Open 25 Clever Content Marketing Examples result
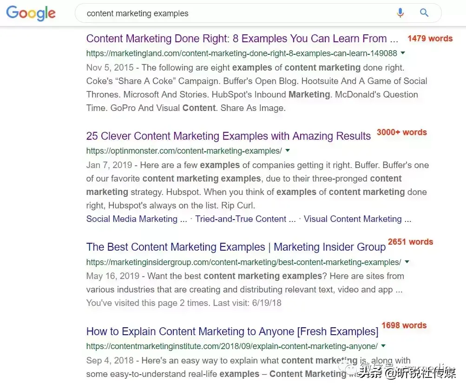 tap(229, 136)
